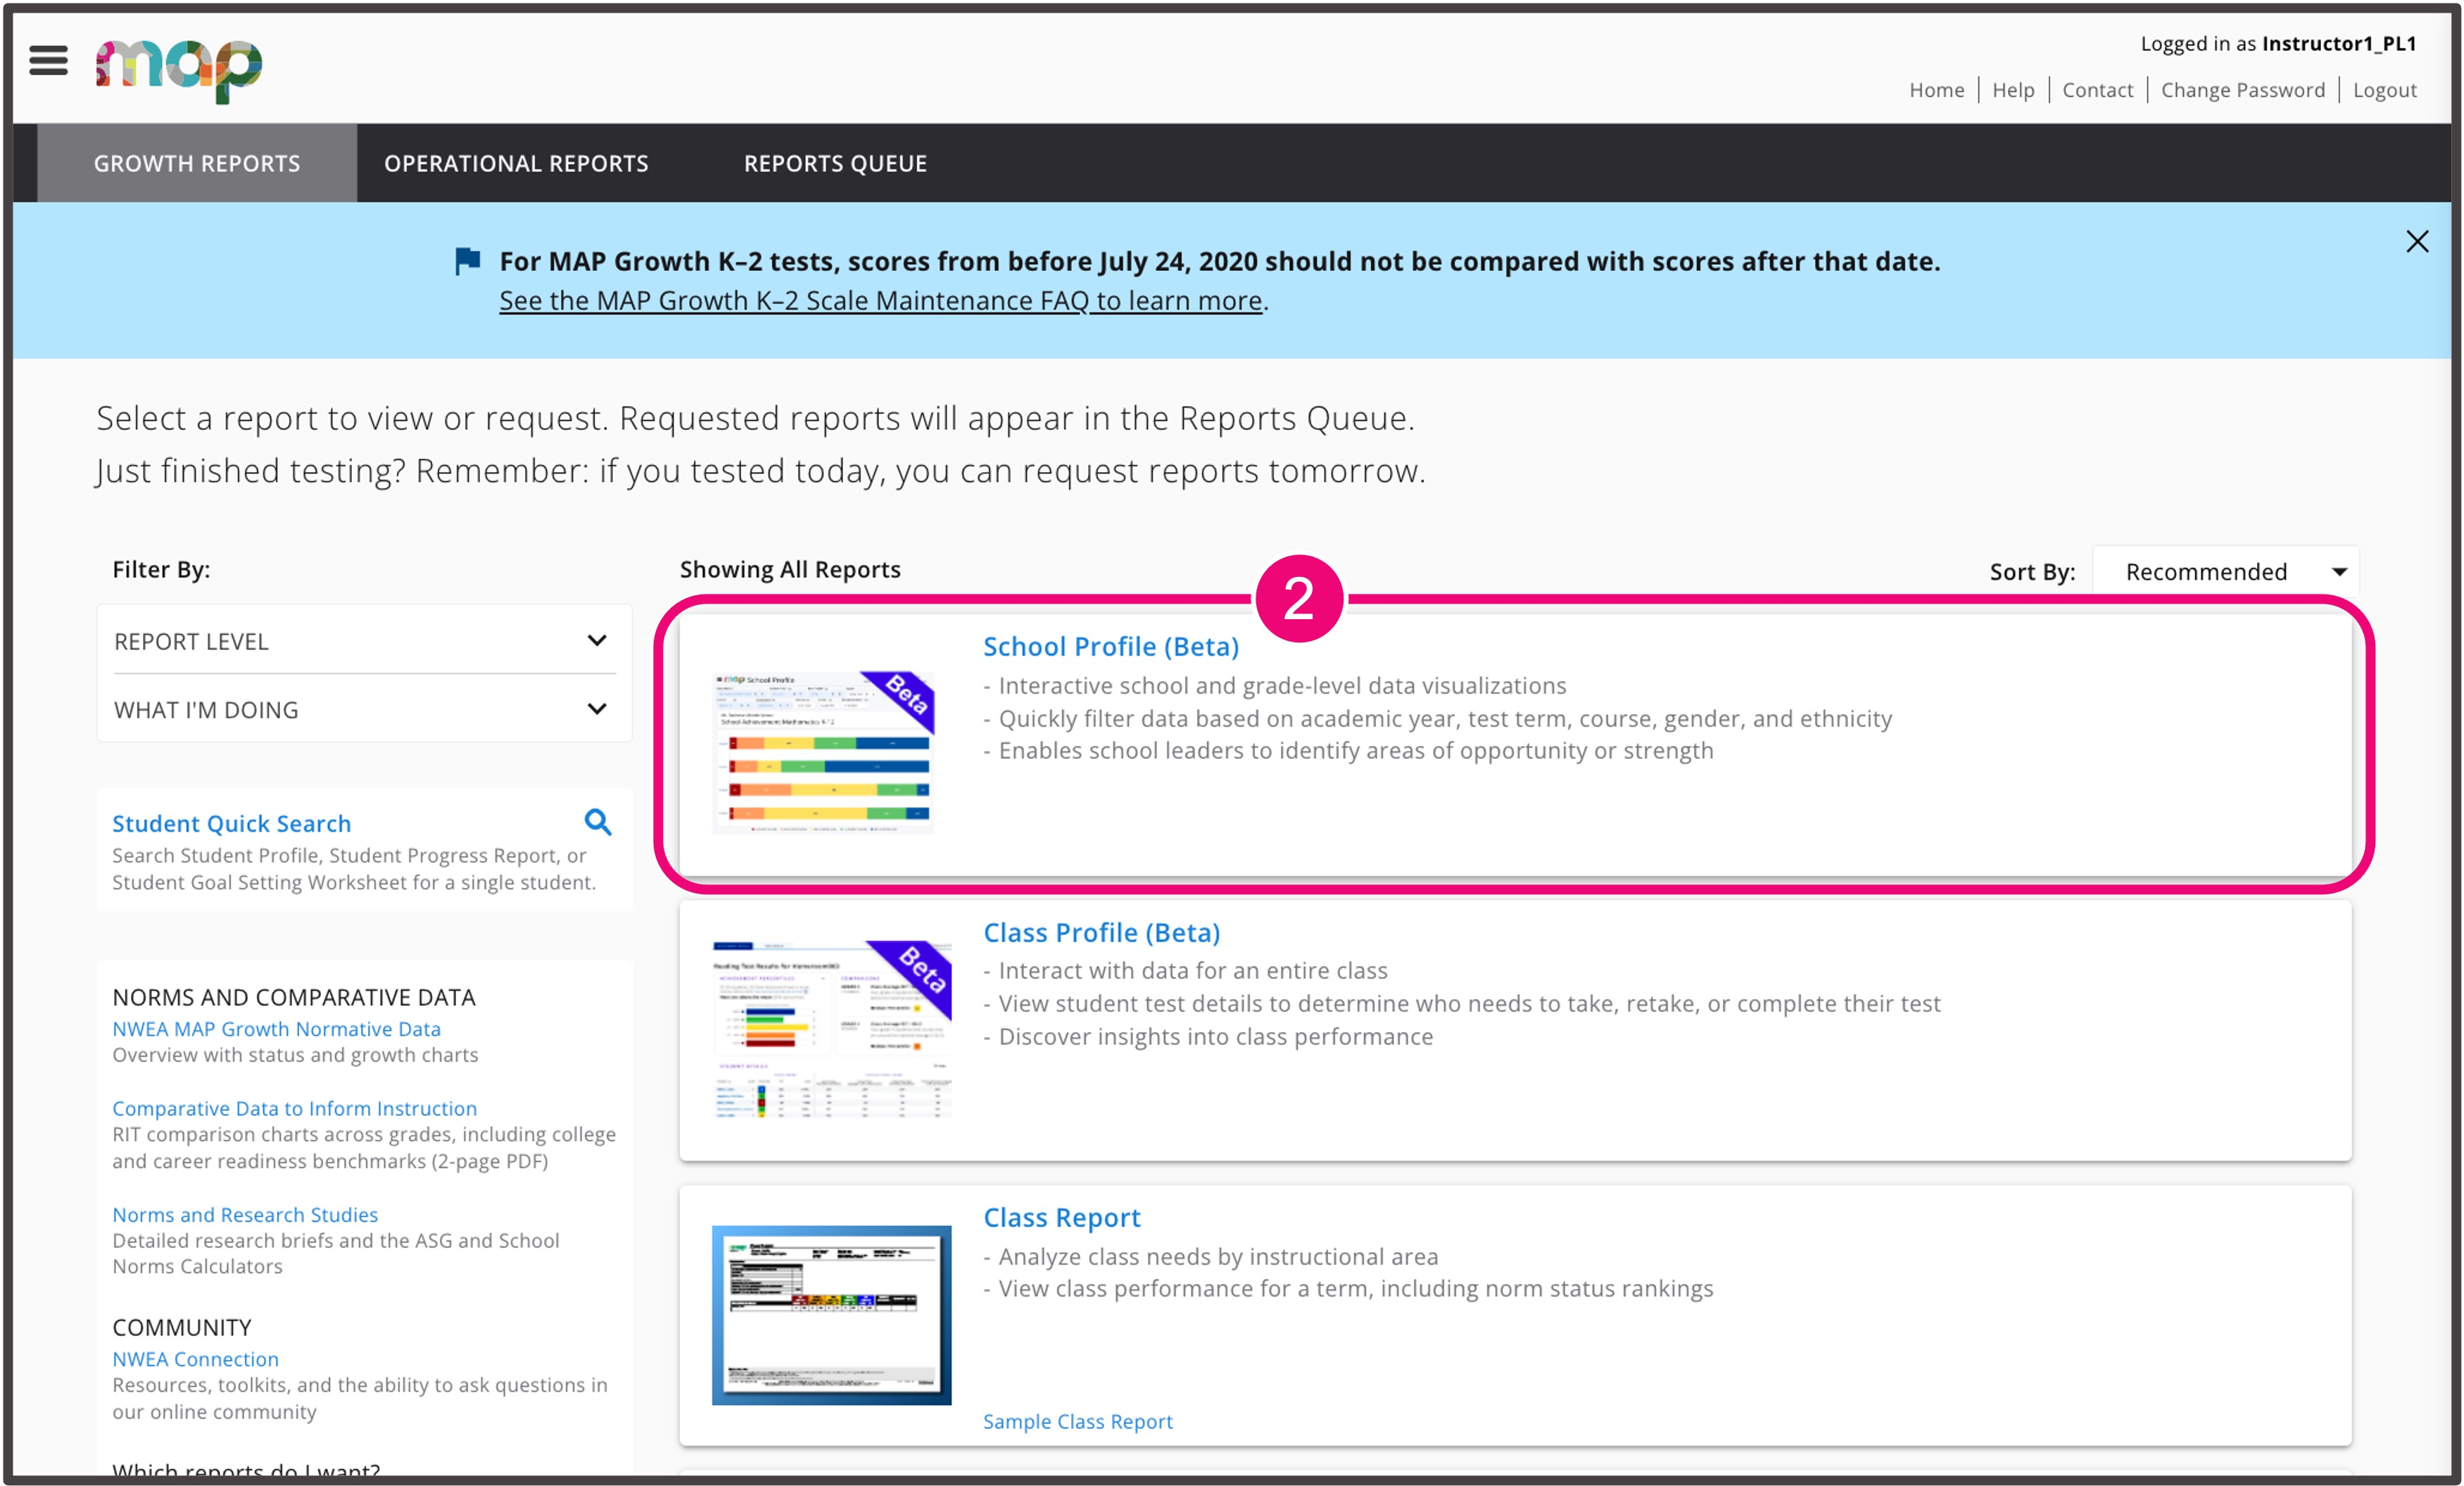This screenshot has height=1486, width=2464.
Task: Open the K-2 Scale Maintenance FAQ link
Action: (x=880, y=300)
